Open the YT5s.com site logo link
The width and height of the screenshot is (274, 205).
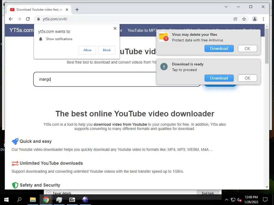coord(21,30)
